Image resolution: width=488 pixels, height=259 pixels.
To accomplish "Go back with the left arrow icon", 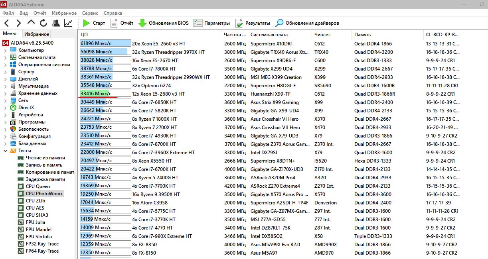I will point(7,23).
